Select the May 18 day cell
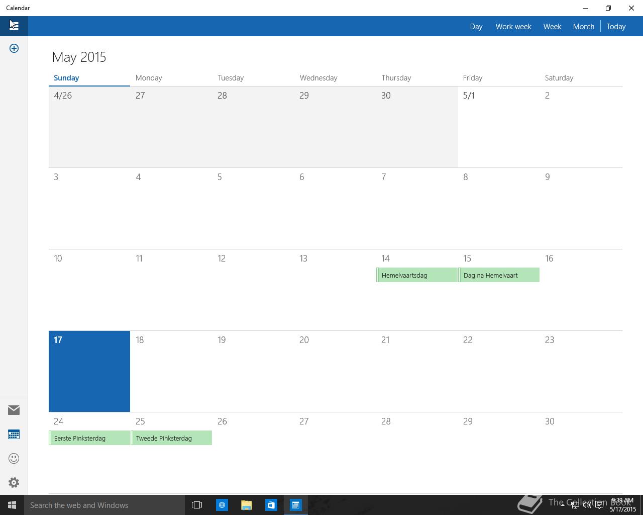This screenshot has width=643, height=515. coord(171,371)
